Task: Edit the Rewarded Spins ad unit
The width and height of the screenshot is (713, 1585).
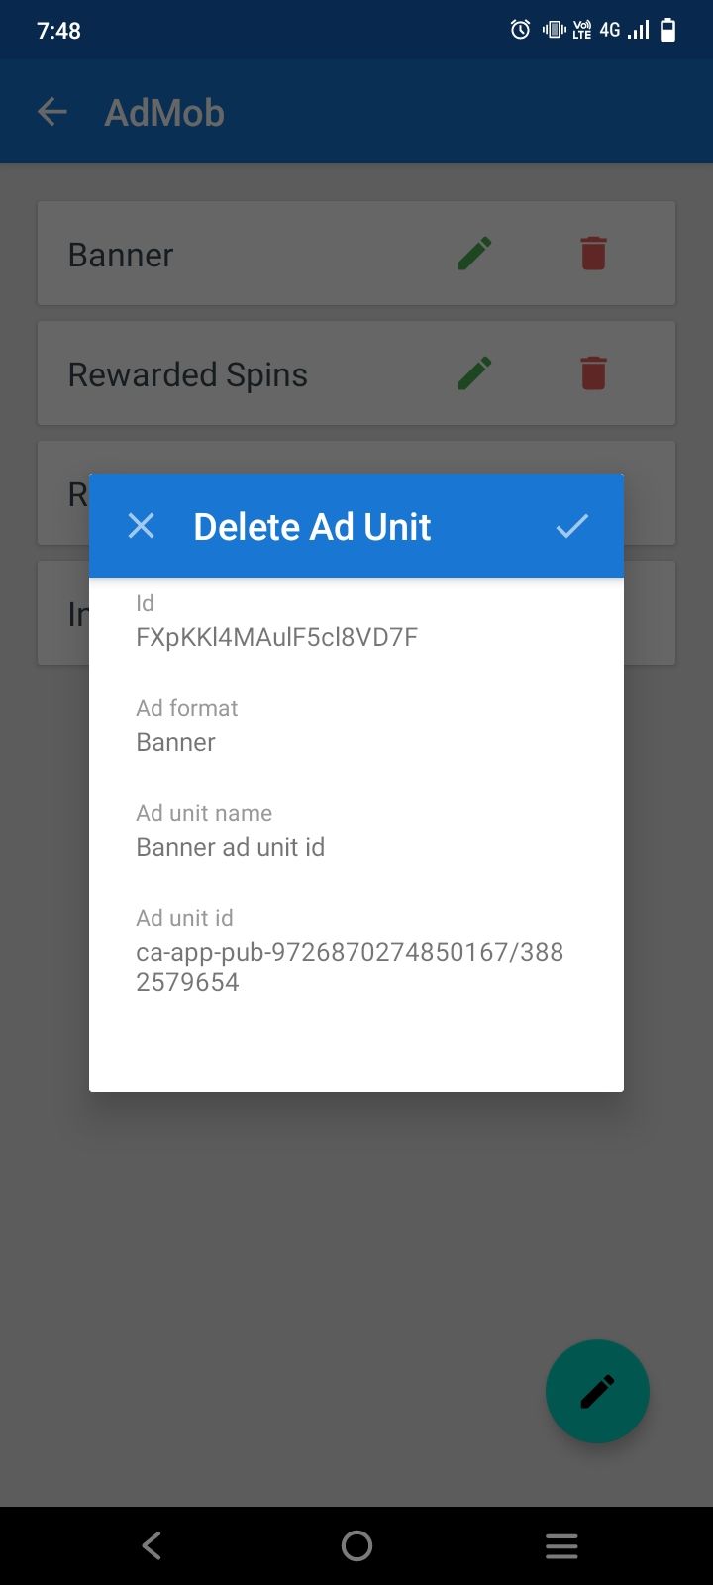Action: (474, 373)
